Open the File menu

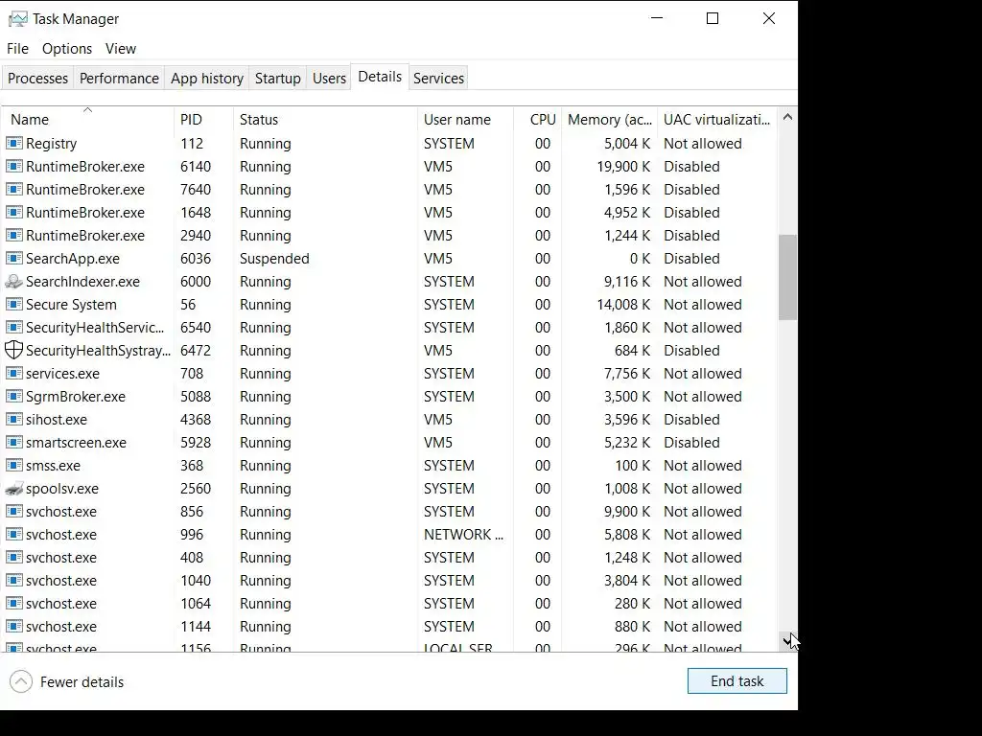[x=17, y=48]
